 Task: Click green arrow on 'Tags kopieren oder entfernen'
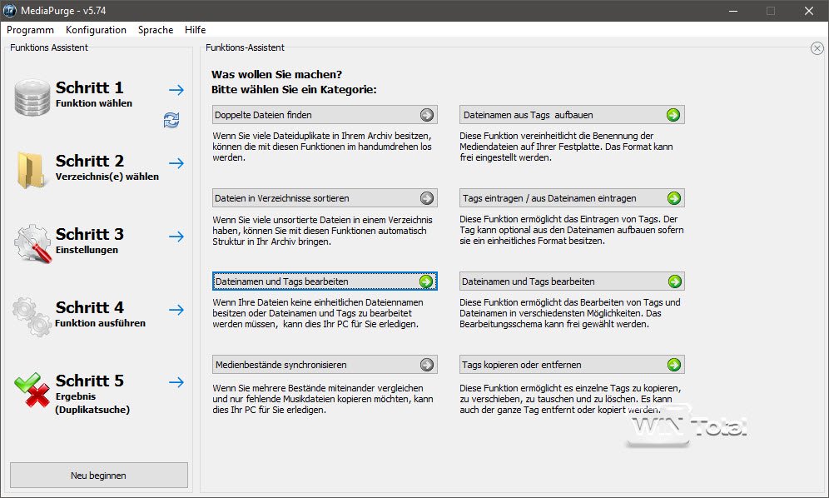(x=673, y=365)
